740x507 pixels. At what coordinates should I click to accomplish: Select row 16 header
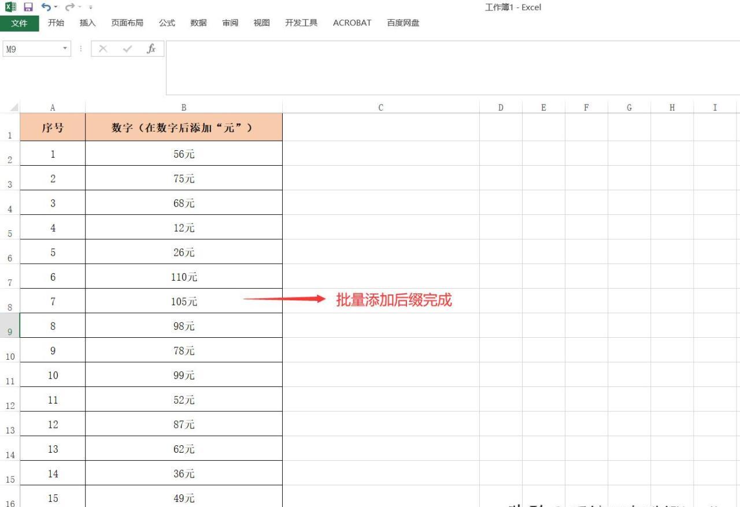10,497
